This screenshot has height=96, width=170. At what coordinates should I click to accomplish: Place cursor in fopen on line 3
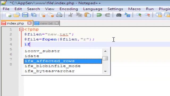[49, 39]
